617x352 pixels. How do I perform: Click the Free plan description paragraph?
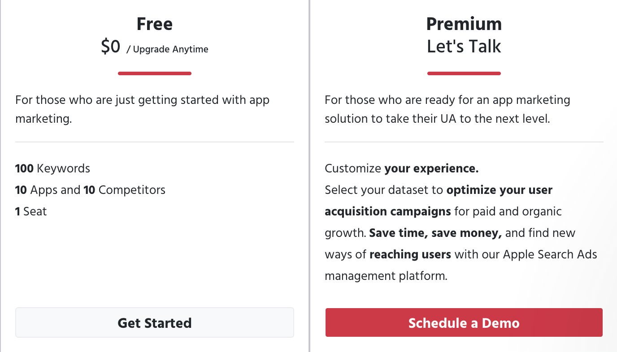[143, 109]
